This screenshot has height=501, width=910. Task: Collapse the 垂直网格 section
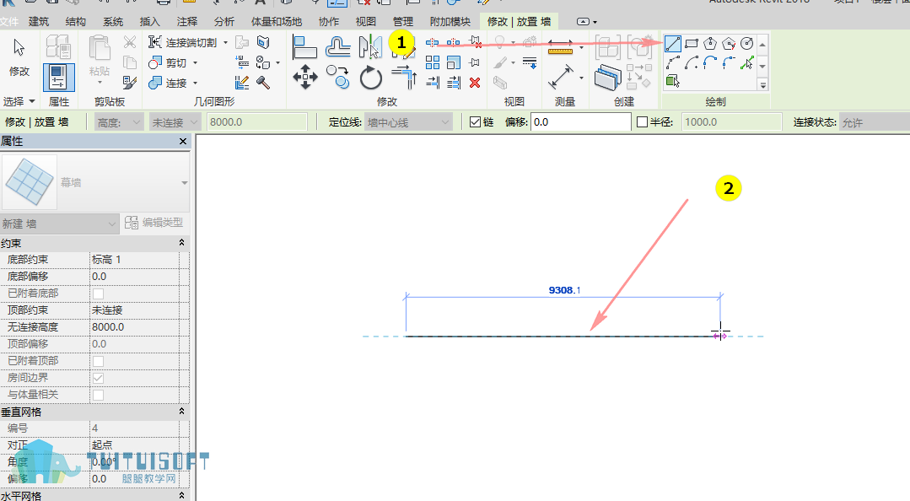pyautogui.click(x=181, y=411)
